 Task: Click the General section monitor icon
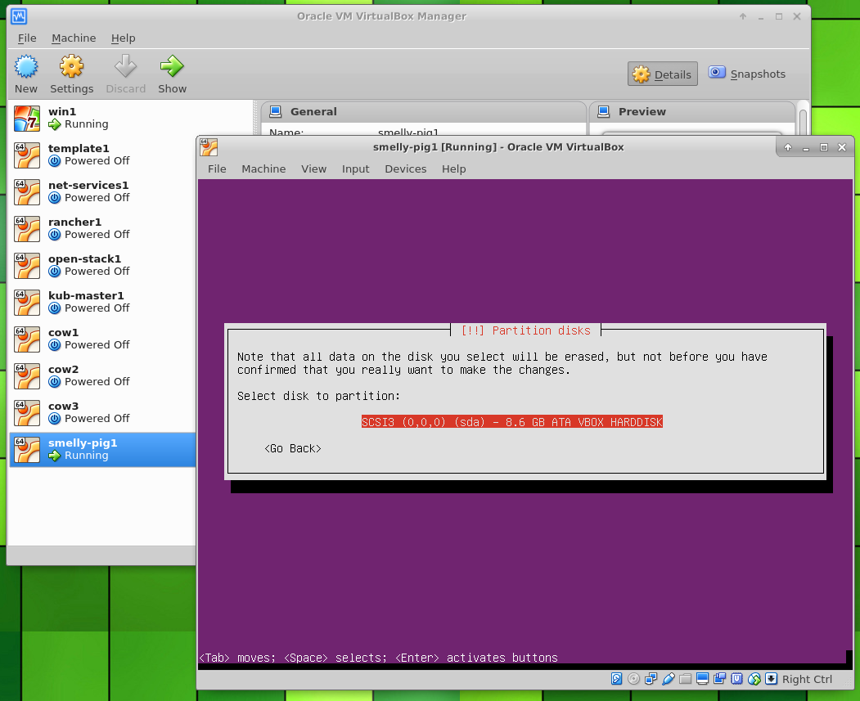point(275,112)
